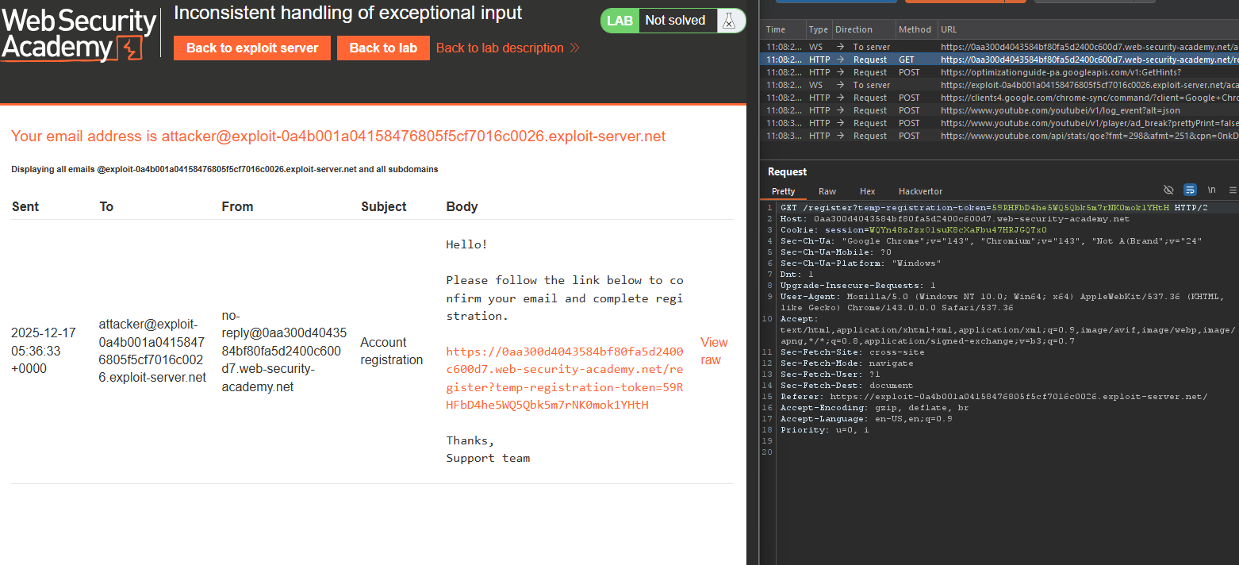
Task: Select the youtubei/v1/player/ad_break request row
Action: 999,123
